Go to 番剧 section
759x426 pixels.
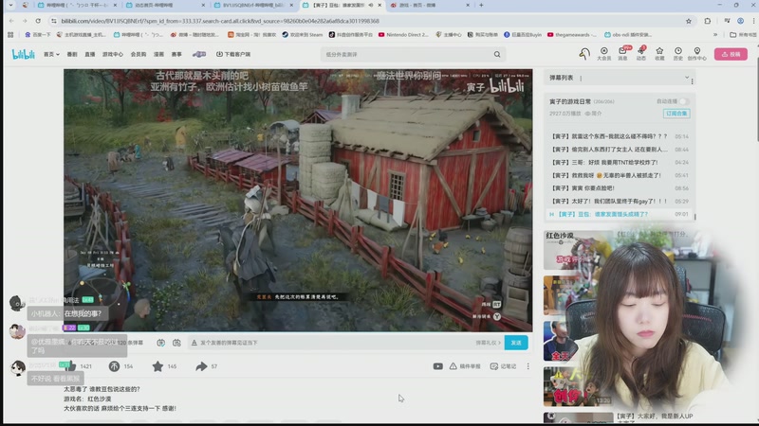point(72,54)
